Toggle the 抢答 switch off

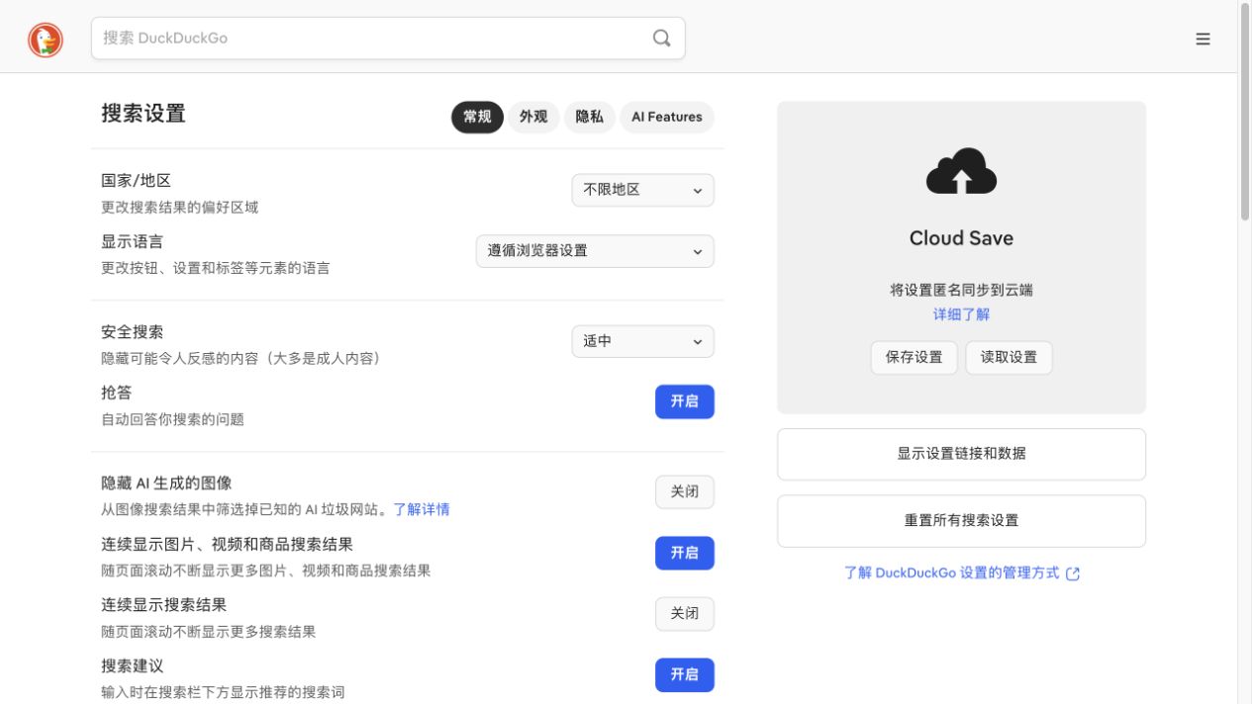[x=684, y=401]
